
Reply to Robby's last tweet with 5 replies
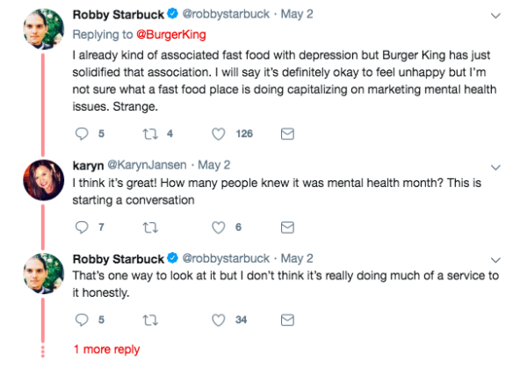[82, 320]
